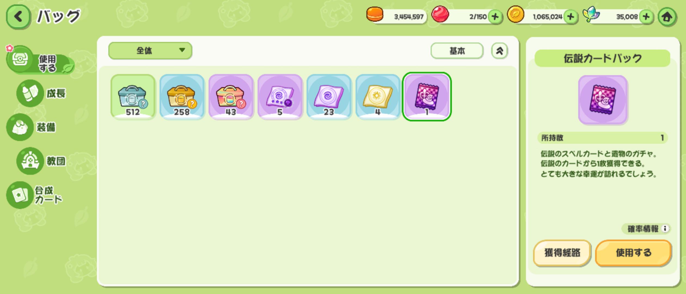This screenshot has width=686, height=294.
Task: Select the blue treasure box with 512
Action: tap(133, 97)
